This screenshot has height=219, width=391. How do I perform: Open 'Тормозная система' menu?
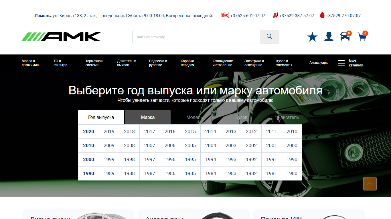point(94,63)
